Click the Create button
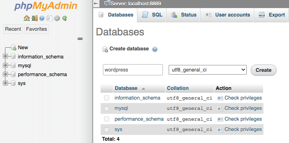Viewport: 289px width, 143px height. [263, 70]
